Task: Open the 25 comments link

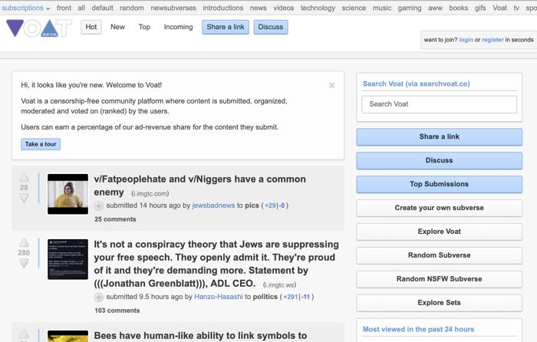Action: (115, 219)
